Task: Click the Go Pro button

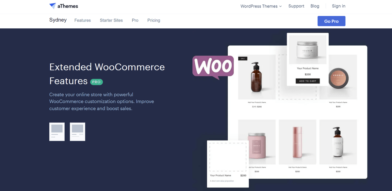Action: click(331, 21)
